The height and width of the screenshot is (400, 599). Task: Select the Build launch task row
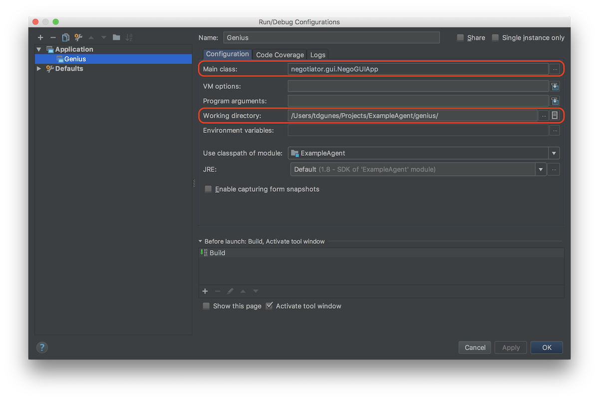(x=381, y=253)
